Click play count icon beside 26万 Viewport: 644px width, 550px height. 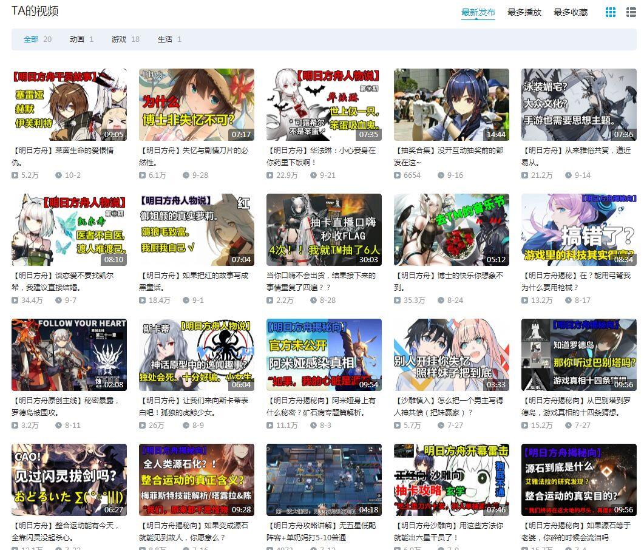click(x=142, y=425)
